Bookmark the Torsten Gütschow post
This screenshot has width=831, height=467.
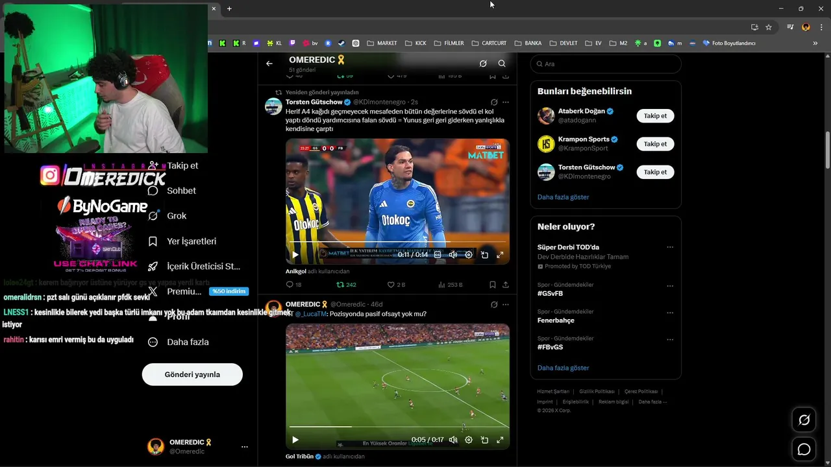[493, 285]
